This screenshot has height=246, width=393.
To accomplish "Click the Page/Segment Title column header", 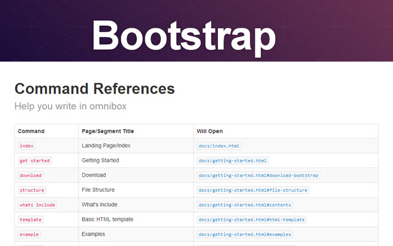I will coord(107,131).
